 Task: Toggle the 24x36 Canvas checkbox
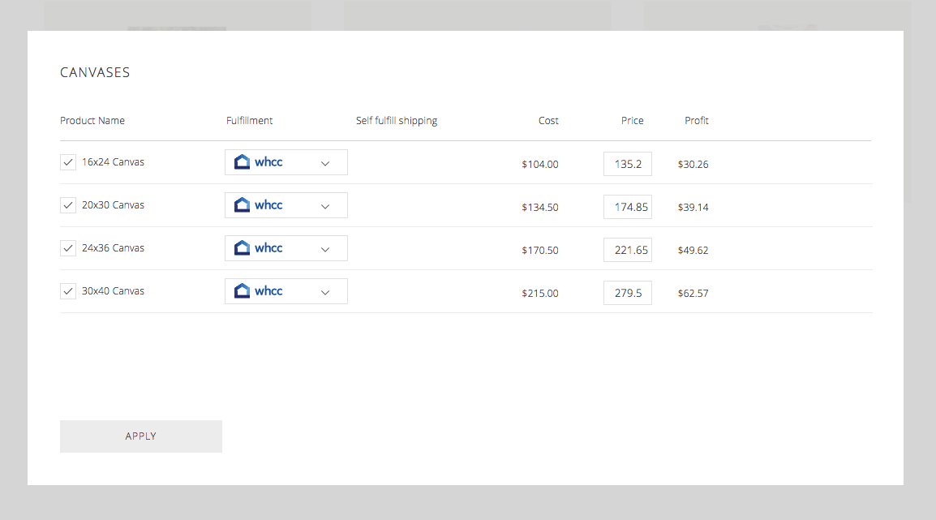(x=68, y=248)
